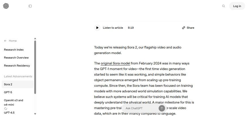The image size is (249, 116).
Task: Toggle the sidebar panel icon
Action: [30, 6]
